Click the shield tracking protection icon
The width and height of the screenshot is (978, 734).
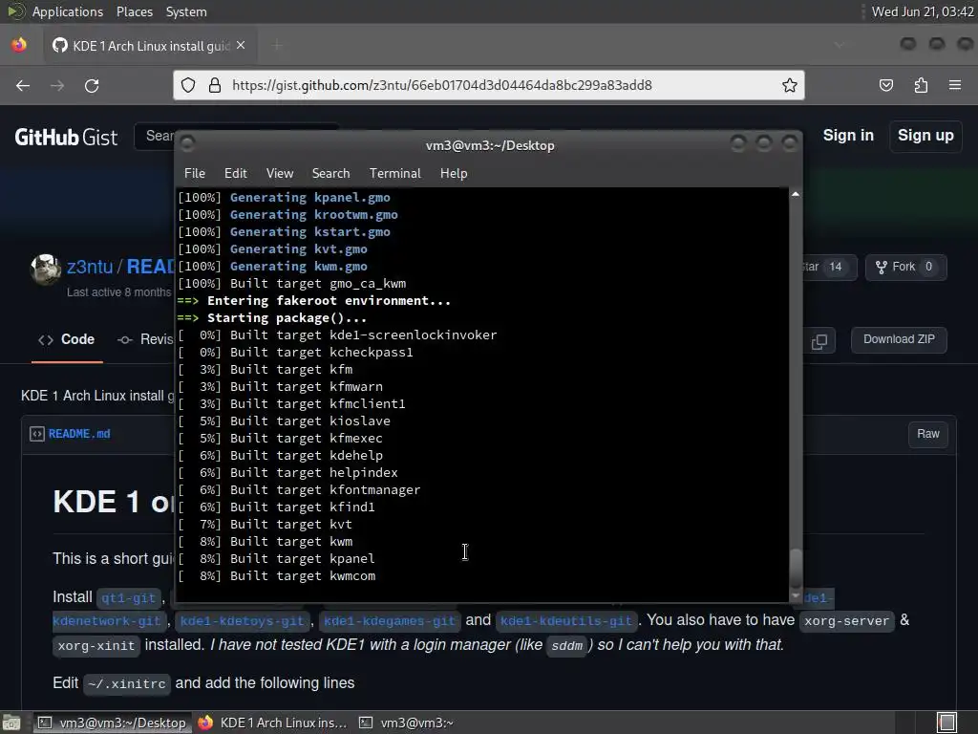click(188, 85)
